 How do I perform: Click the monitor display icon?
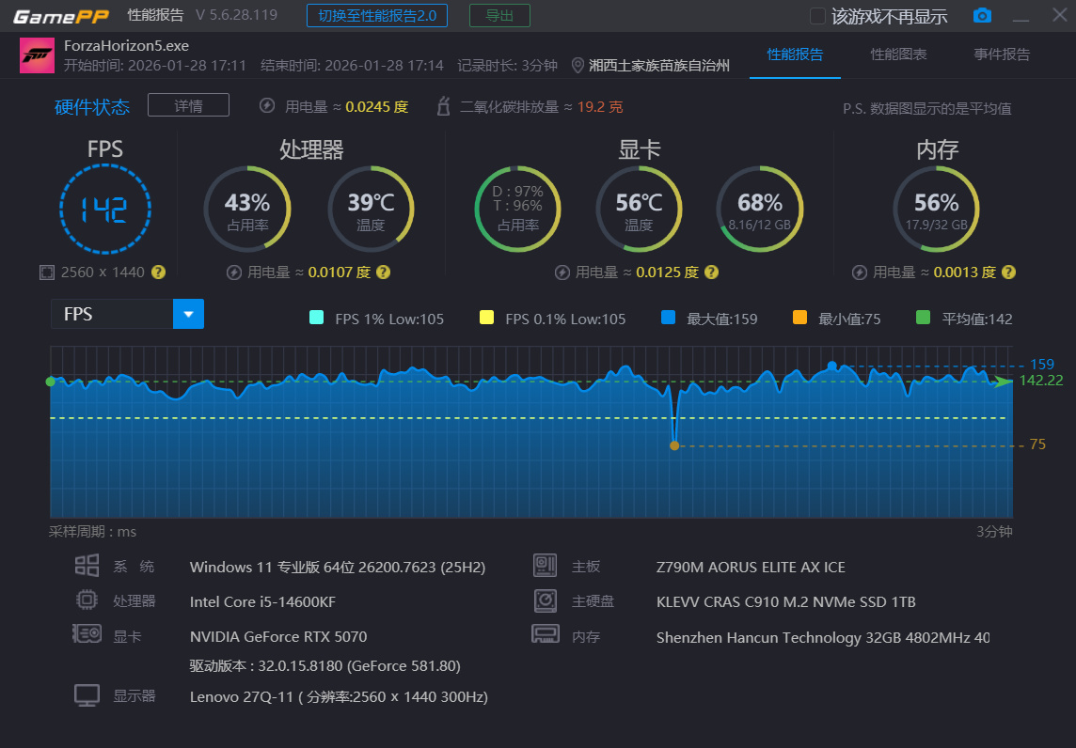pos(87,695)
